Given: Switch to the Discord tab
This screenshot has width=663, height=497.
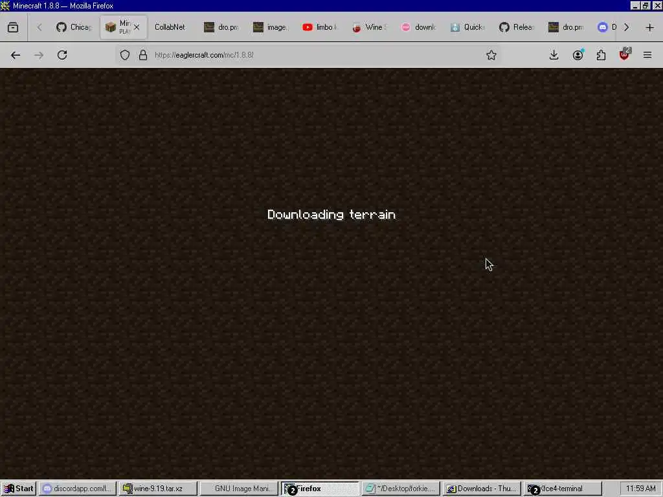Looking at the screenshot, I should coord(607,27).
